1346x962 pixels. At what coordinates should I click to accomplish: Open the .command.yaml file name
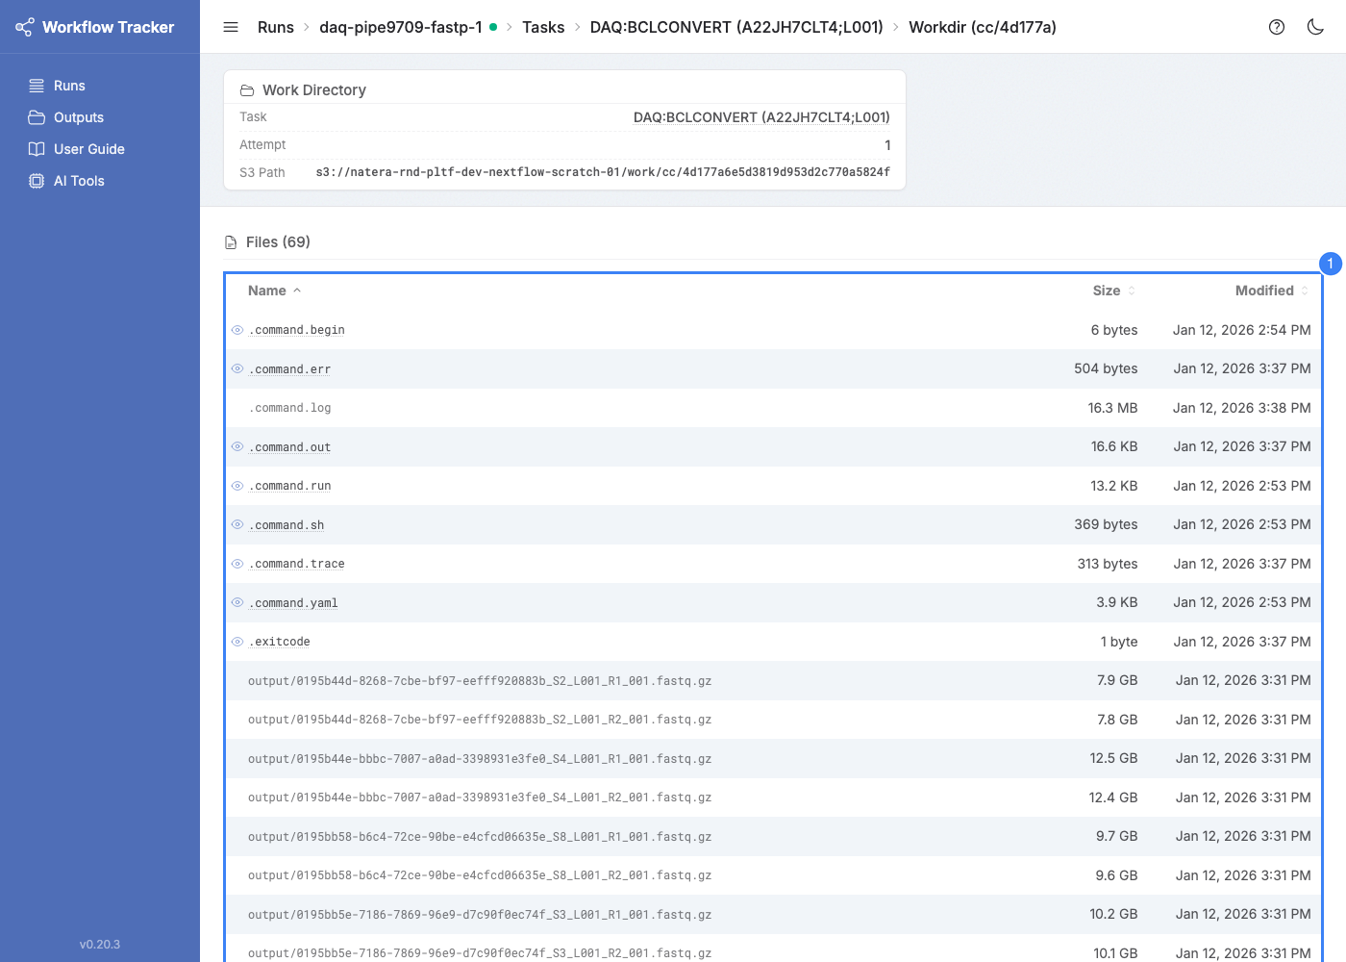[x=293, y=603]
